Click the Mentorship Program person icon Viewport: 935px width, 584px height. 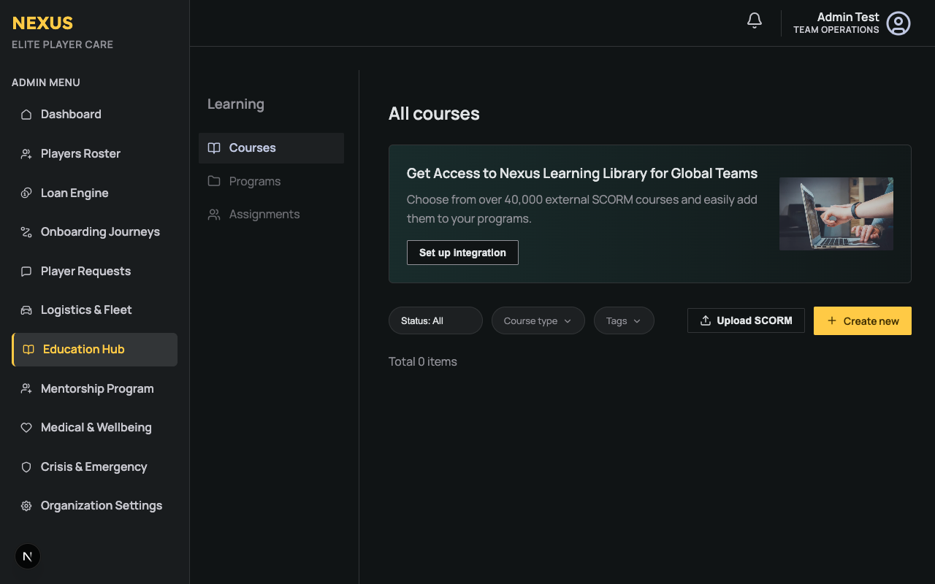(x=26, y=389)
